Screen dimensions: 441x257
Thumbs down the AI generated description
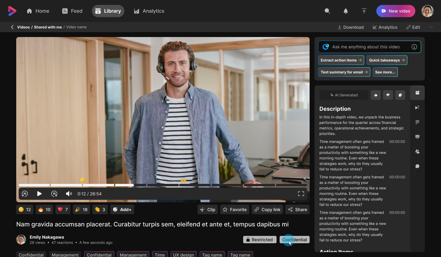click(388, 95)
